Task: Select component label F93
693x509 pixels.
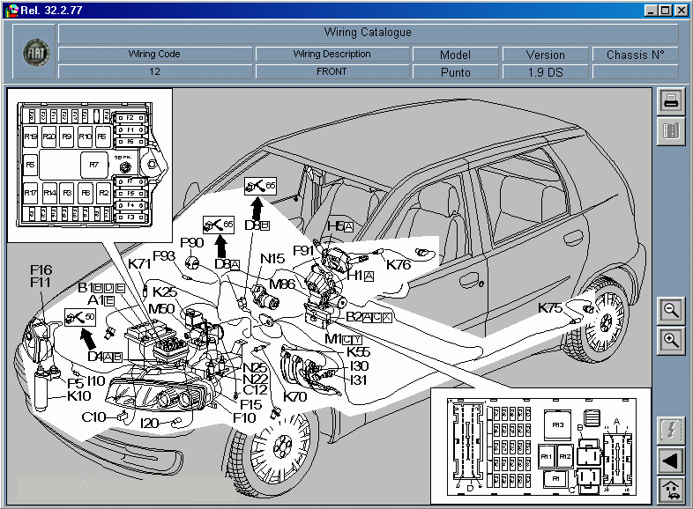Action: click(164, 255)
